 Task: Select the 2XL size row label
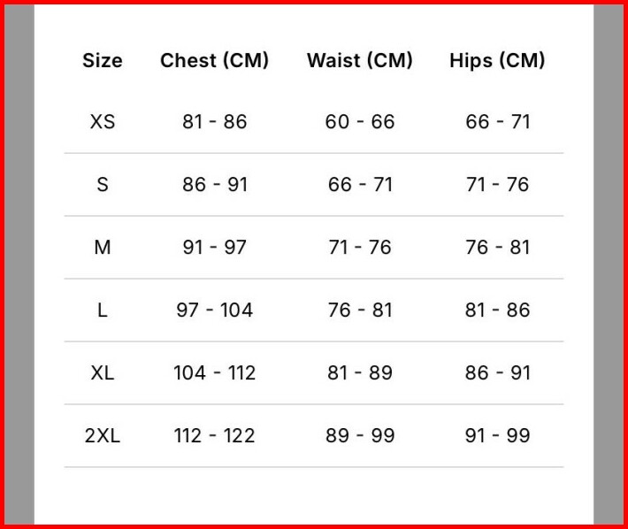click(x=103, y=436)
